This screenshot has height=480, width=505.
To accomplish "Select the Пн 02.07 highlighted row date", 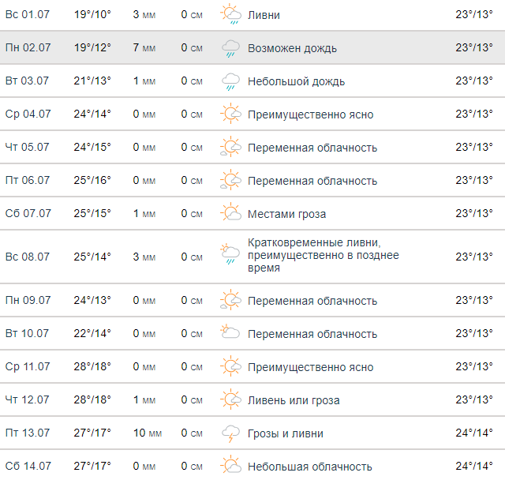I will (28, 48).
